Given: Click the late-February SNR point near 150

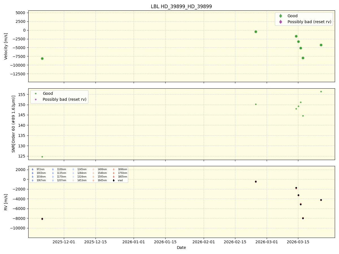Looking at the screenshot, I should click(x=256, y=104).
